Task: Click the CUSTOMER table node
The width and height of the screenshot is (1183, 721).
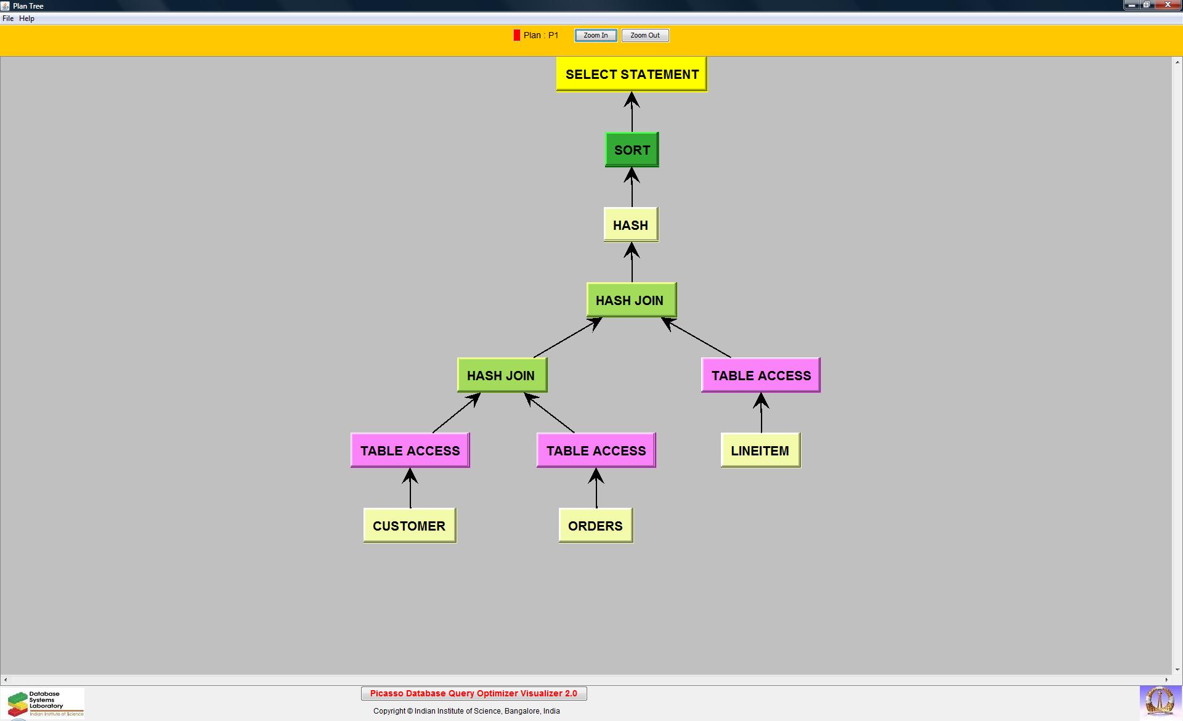Action: 409,526
